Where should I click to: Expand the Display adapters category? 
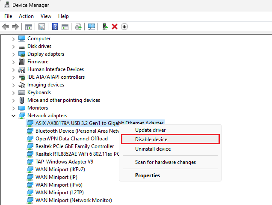(13, 54)
